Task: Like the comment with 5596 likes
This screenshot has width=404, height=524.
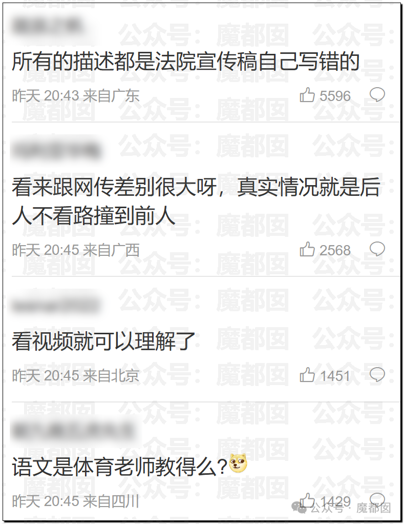Action: click(x=307, y=95)
